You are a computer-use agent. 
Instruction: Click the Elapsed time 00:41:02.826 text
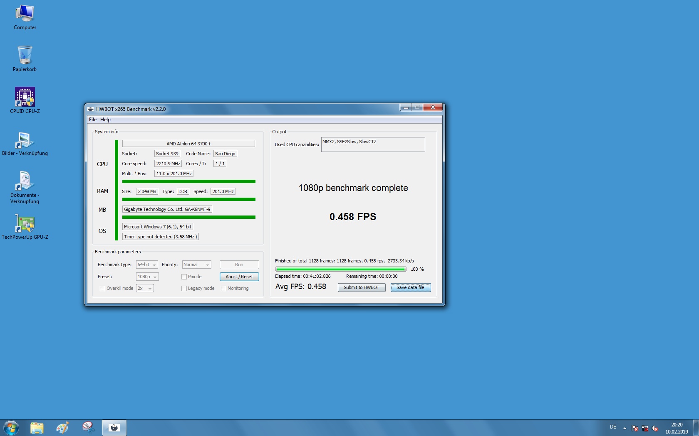click(x=303, y=277)
